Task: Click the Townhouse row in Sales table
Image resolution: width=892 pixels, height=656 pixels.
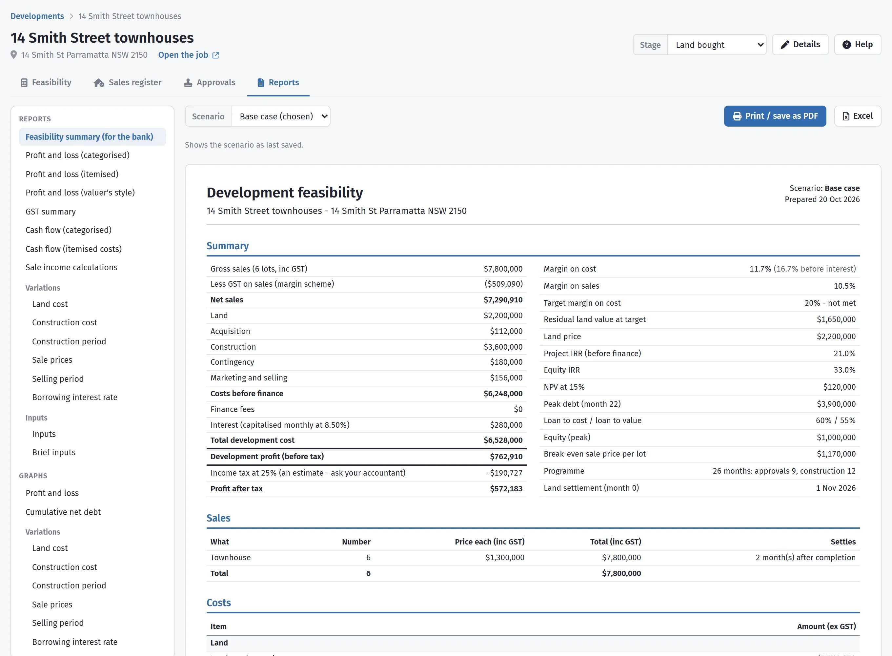Action: [533, 558]
